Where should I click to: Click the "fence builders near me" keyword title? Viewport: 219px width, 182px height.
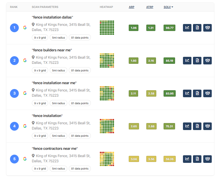tap(52, 50)
